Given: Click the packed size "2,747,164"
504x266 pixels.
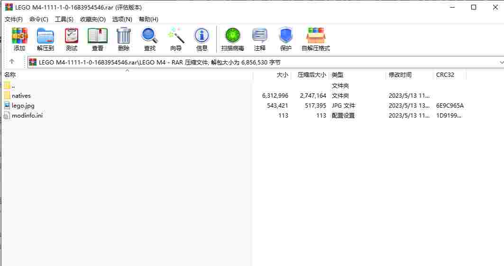Looking at the screenshot, I should pyautogui.click(x=313, y=96).
